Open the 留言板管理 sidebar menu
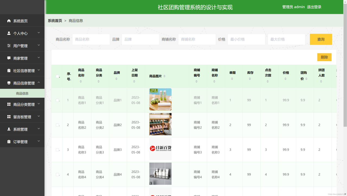The width and height of the screenshot is (347, 196). click(x=22, y=117)
